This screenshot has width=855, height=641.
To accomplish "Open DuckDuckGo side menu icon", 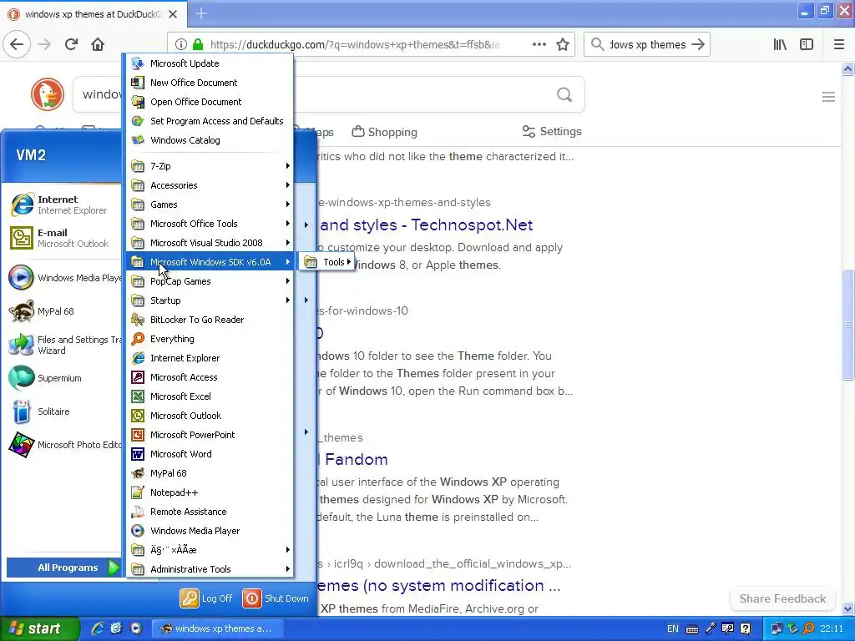I will click(828, 97).
